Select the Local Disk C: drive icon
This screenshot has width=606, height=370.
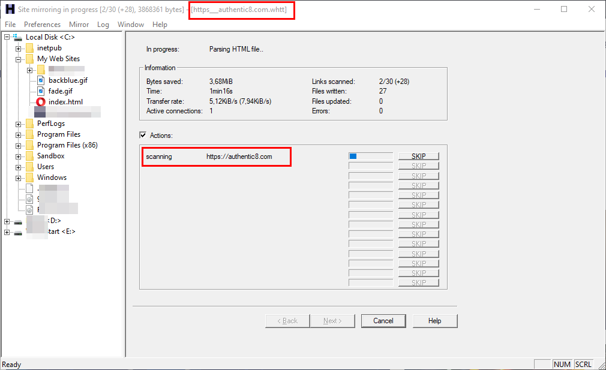[x=18, y=37]
